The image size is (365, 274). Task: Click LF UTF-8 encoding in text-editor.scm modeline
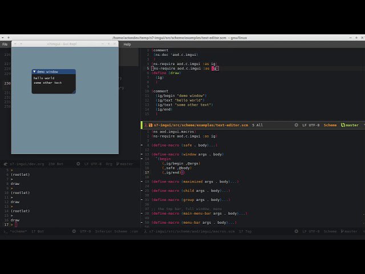pyautogui.click(x=311, y=125)
